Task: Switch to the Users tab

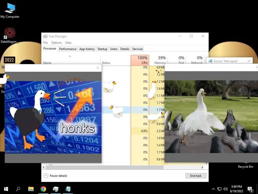Action: 114,49
